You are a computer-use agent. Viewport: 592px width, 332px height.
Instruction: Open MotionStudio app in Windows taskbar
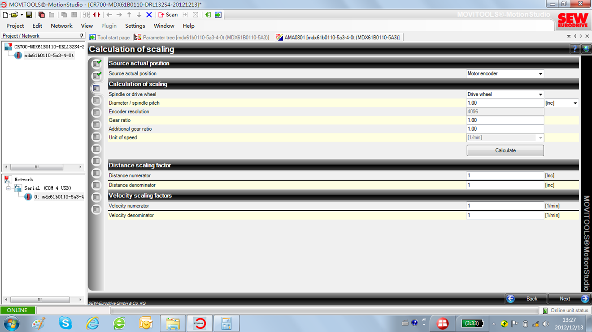point(200,323)
